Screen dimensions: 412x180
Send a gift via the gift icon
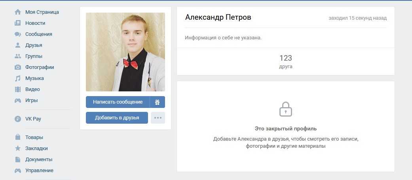[158, 102]
